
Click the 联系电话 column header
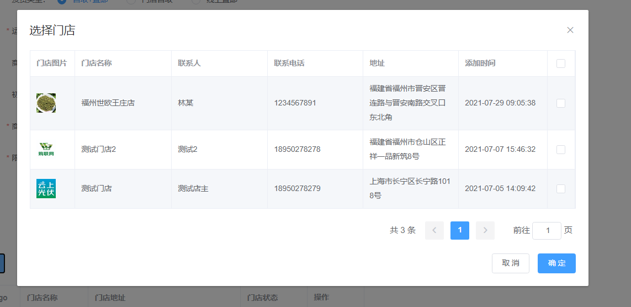pyautogui.click(x=289, y=63)
